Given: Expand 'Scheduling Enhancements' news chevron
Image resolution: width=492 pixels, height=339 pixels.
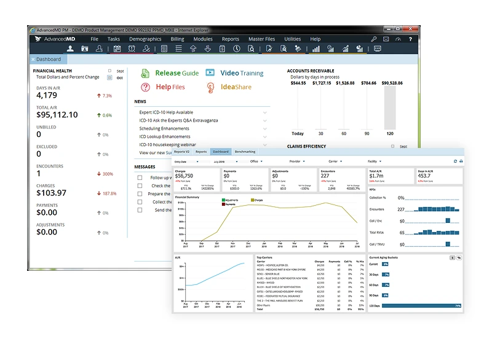Looking at the screenshot, I should [x=265, y=129].
